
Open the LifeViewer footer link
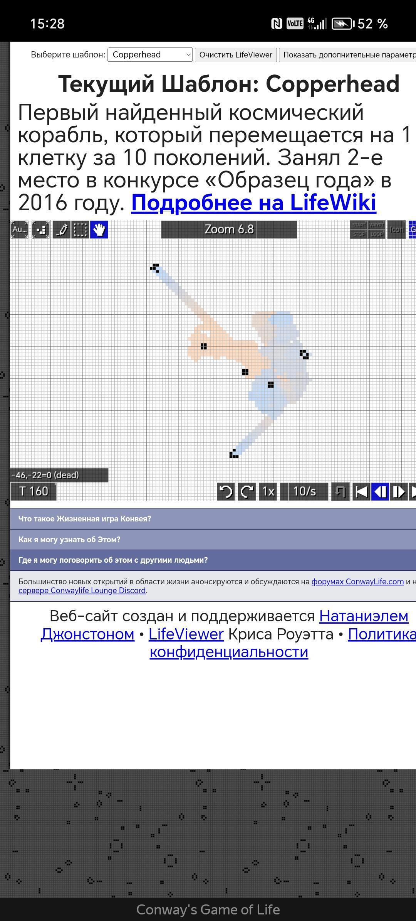tap(186, 634)
